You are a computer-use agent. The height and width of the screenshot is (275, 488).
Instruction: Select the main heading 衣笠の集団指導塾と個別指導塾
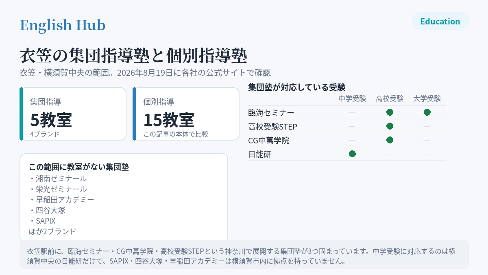pyautogui.click(x=133, y=55)
